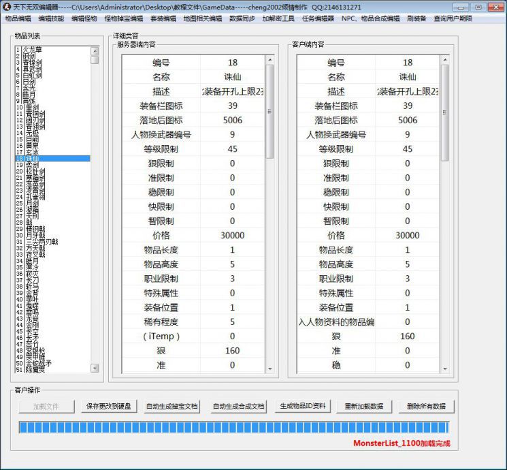507x470 pixels.
Task: Open the 怪物掉宝编辑 menu
Action: pos(124,18)
